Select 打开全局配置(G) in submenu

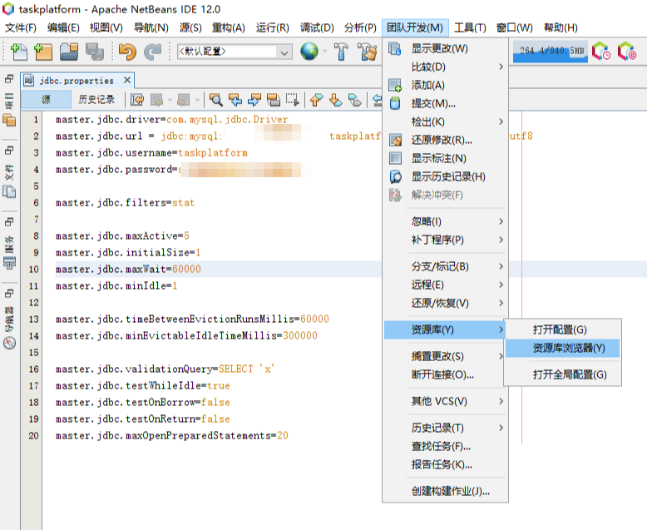[562, 374]
